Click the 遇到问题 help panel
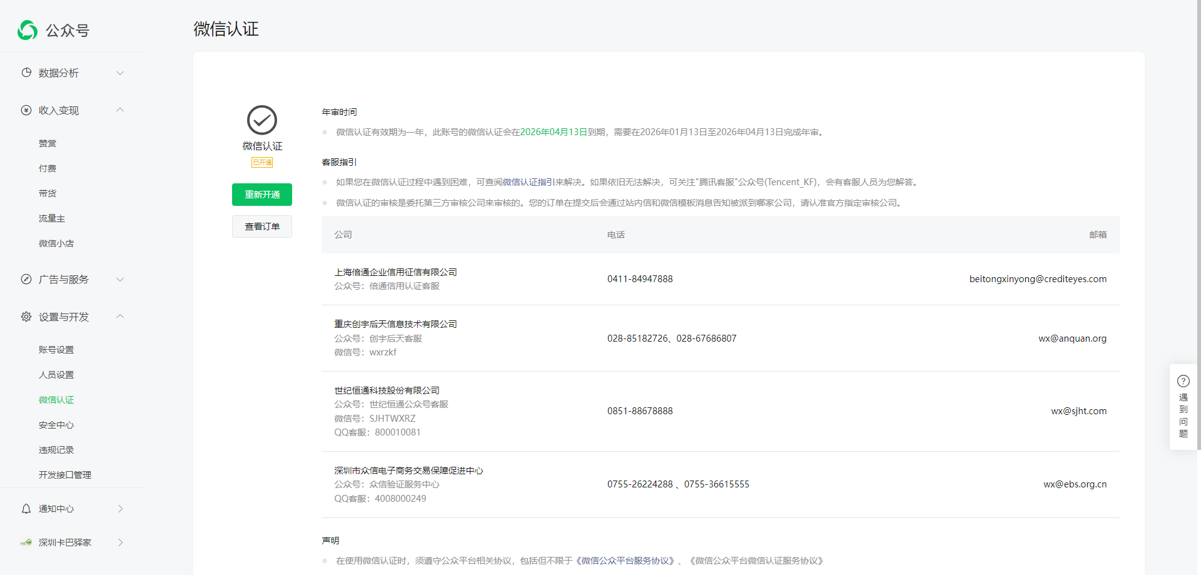Image resolution: width=1201 pixels, height=575 pixels. point(1183,407)
